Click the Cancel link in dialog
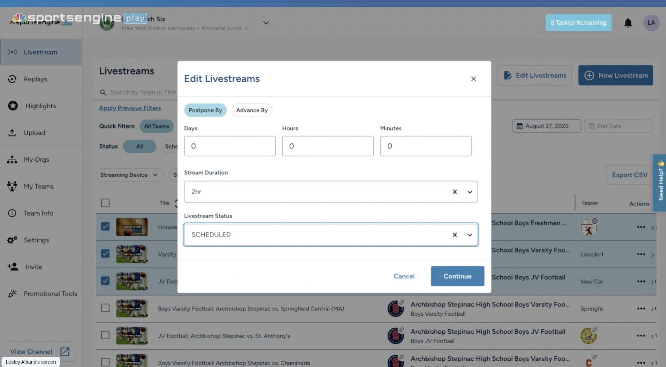 click(404, 276)
